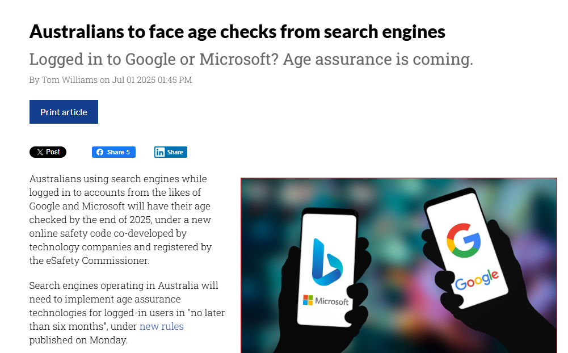Viewport: 568px width, 353px height.
Task: Click the headline about age checks
Action: tap(237, 32)
